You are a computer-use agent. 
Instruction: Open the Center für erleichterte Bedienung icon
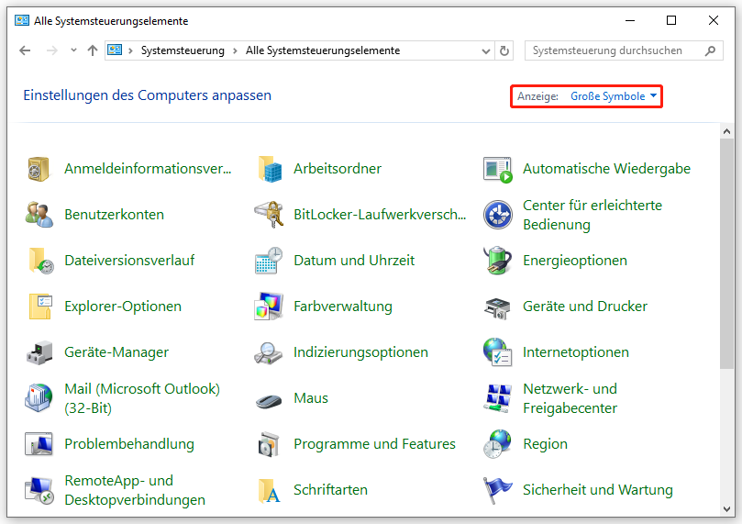[x=498, y=215]
